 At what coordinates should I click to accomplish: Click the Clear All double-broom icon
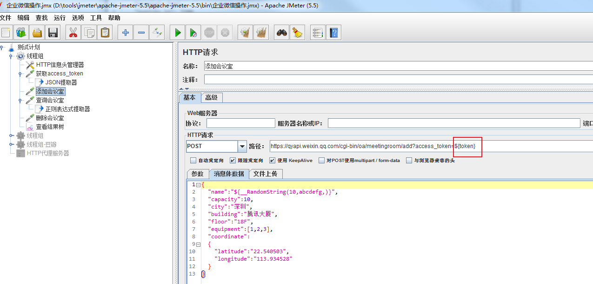pos(261,33)
